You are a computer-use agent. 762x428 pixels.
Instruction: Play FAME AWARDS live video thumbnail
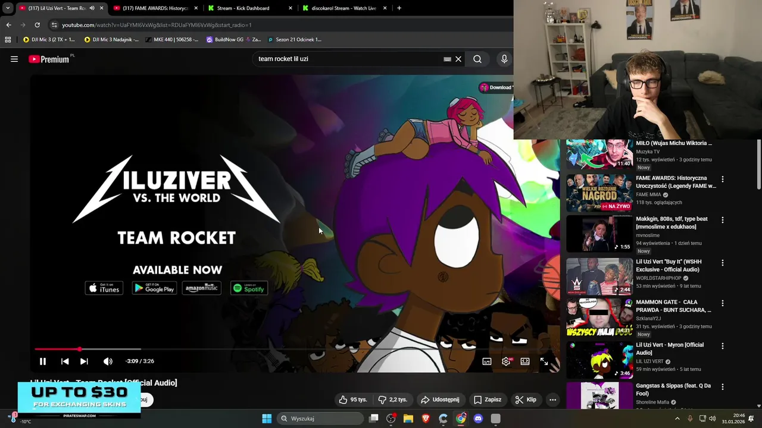point(599,193)
